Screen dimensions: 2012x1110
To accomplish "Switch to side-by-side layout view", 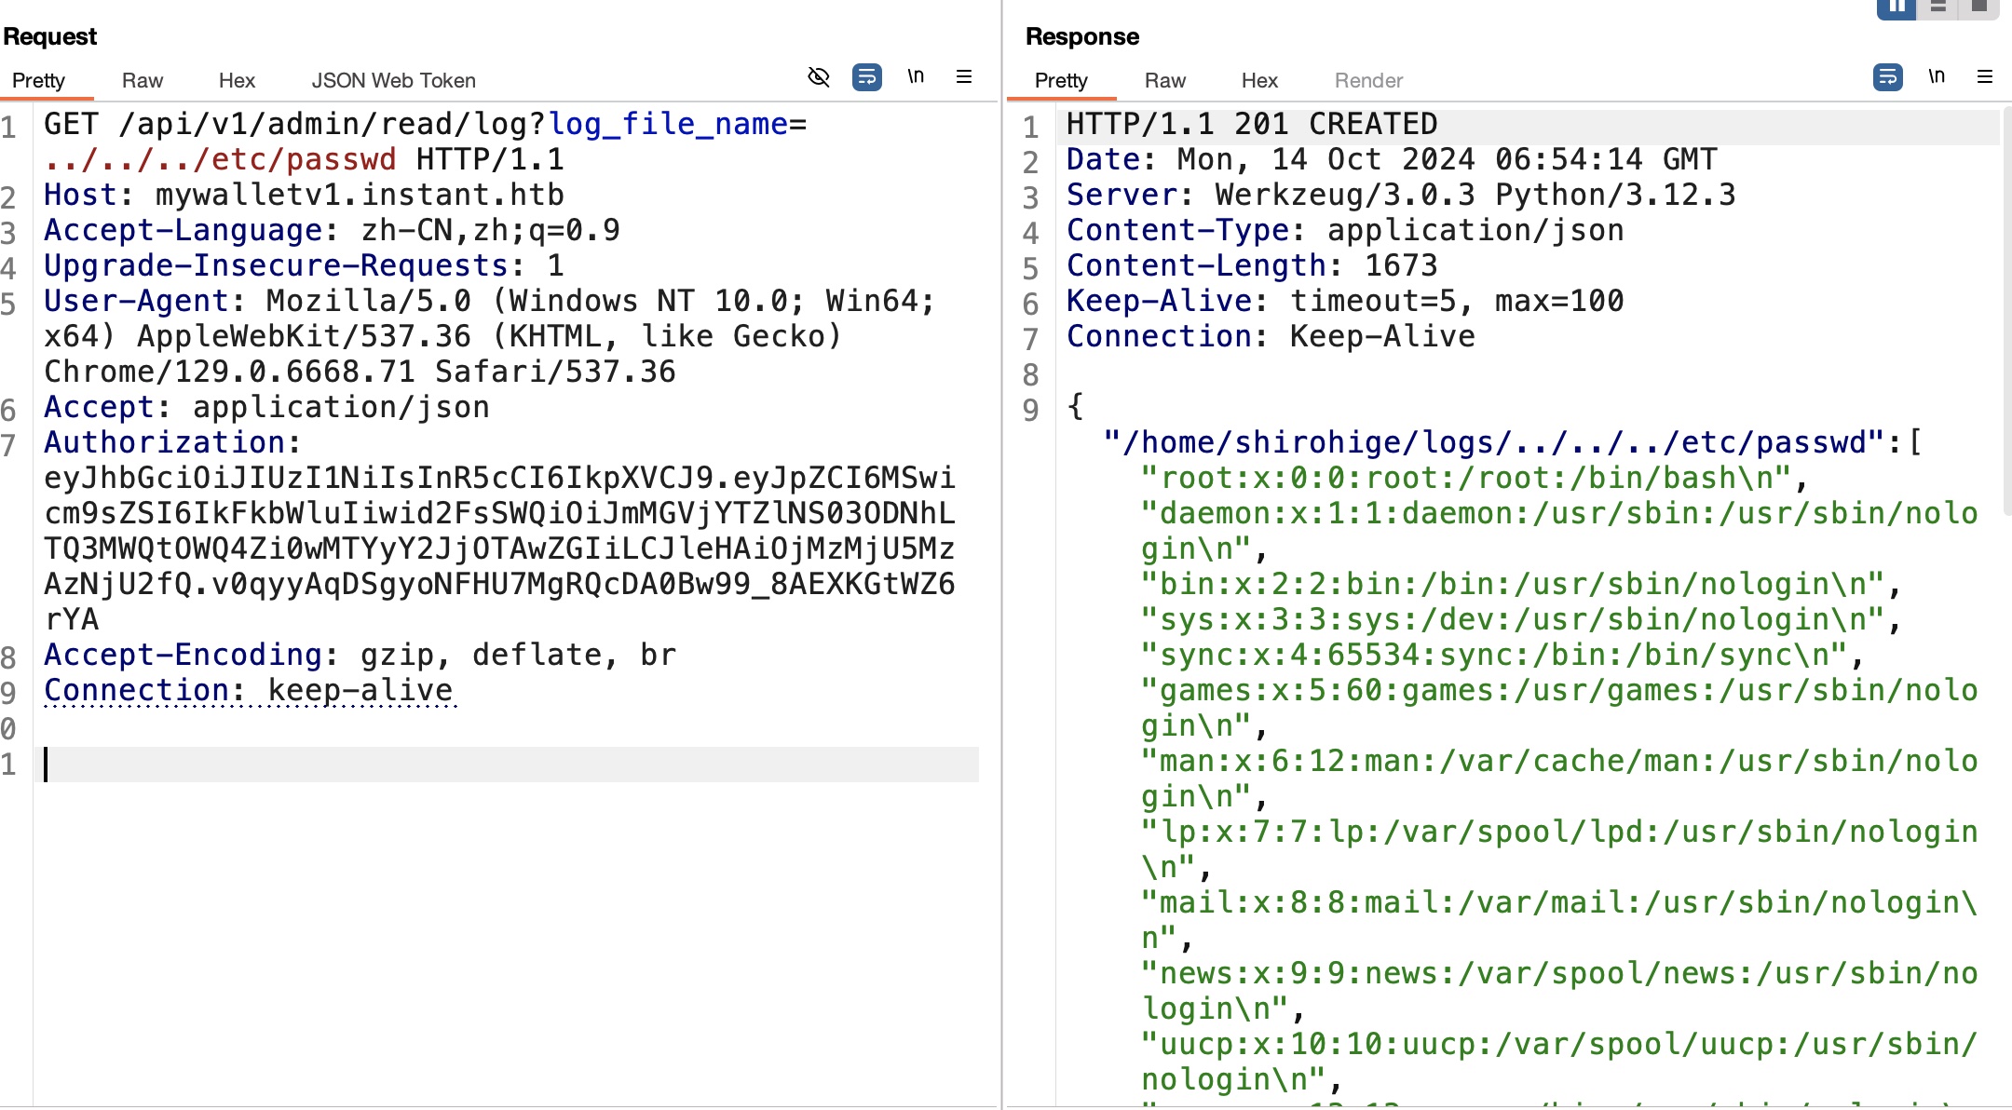I will 1896,7.
